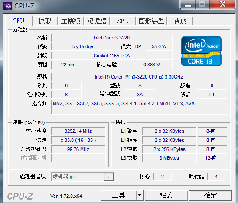The height and width of the screenshot is (203, 238).
Task: Open the 圖形裝置 tab
Action: point(151,21)
